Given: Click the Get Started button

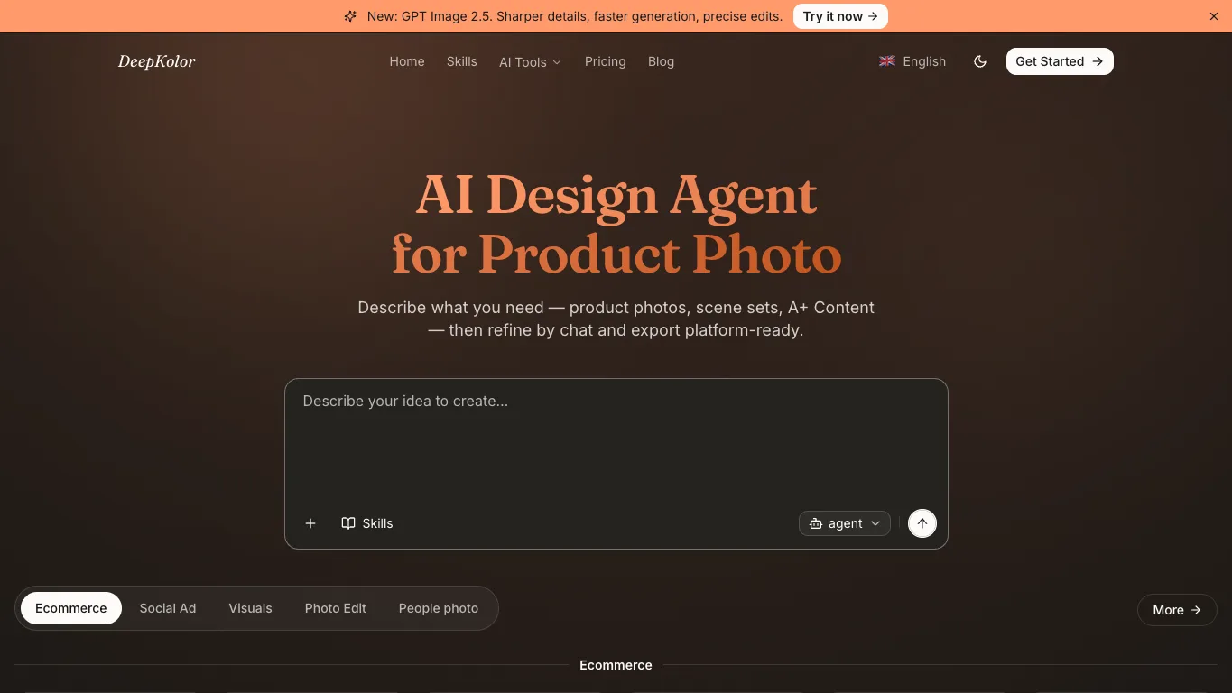Looking at the screenshot, I should 1060,61.
